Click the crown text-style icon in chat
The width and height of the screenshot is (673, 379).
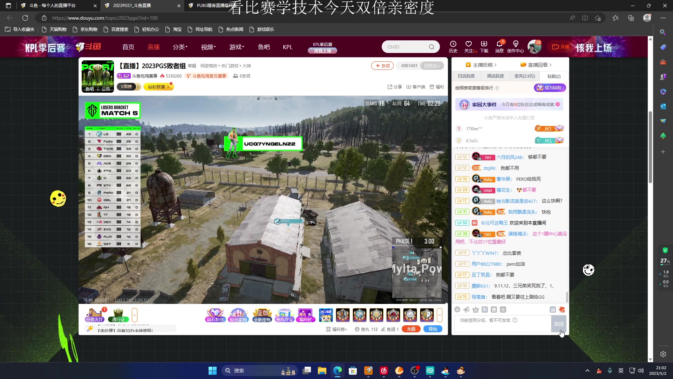point(476,310)
